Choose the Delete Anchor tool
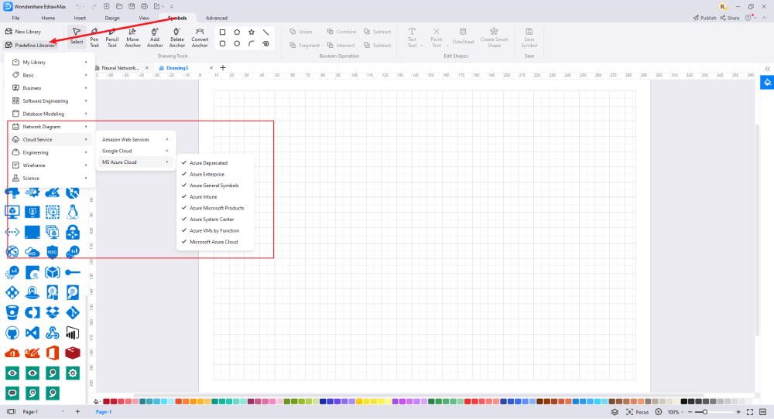 (176, 37)
